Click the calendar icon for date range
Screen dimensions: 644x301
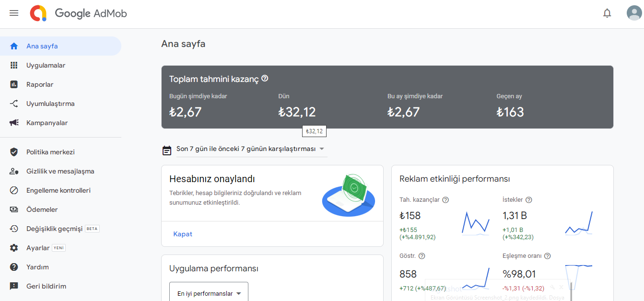pyautogui.click(x=167, y=150)
